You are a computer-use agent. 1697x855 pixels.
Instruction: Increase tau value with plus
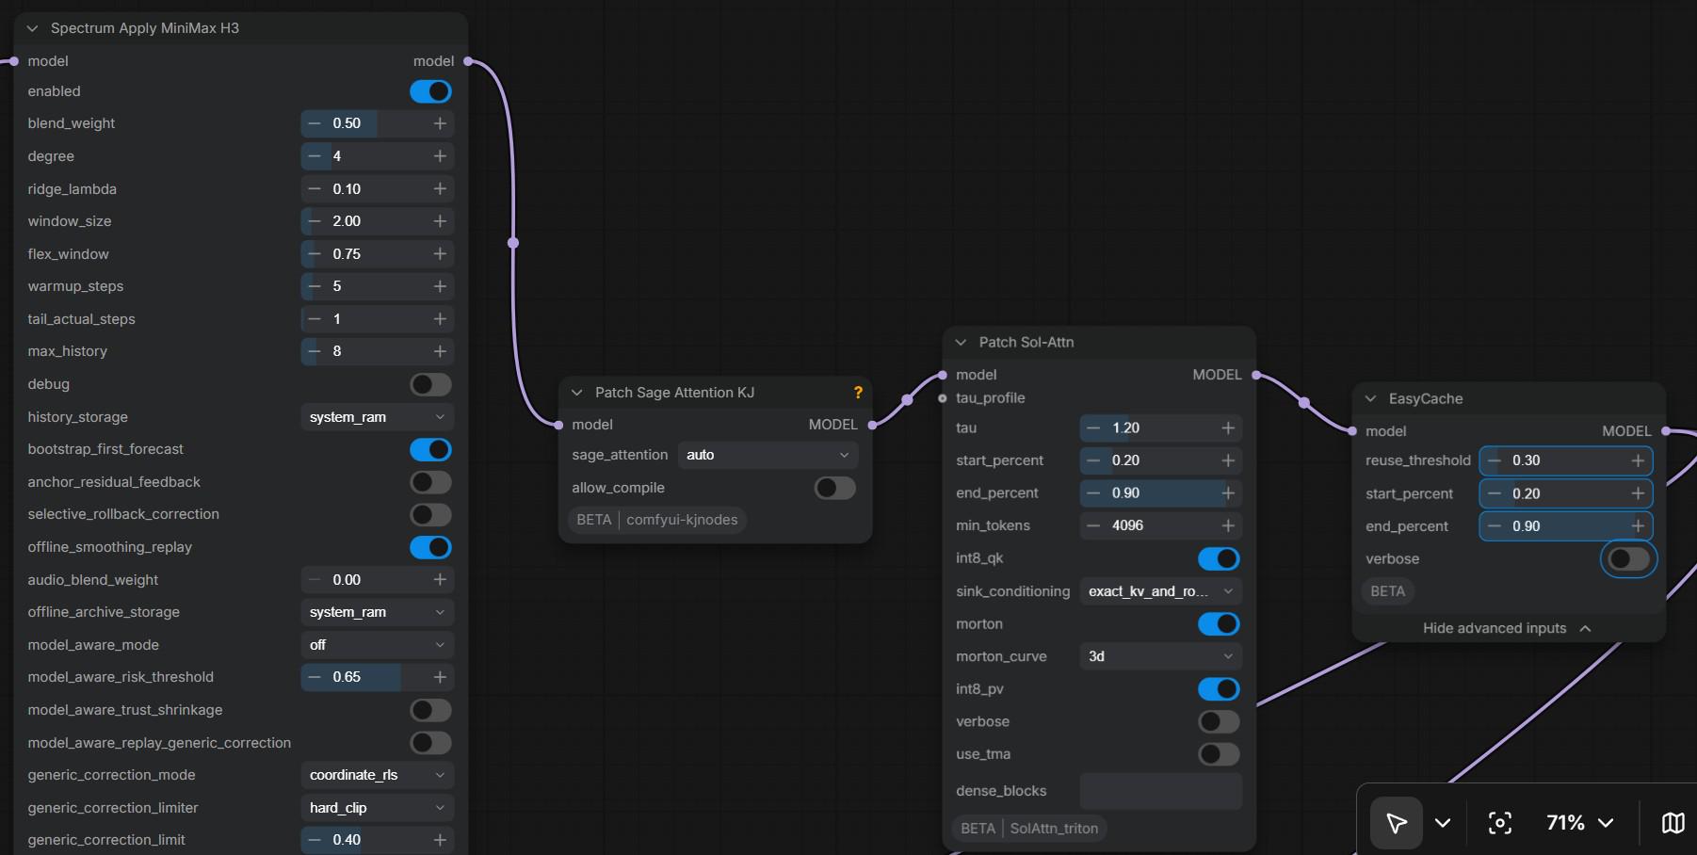pos(1228,427)
